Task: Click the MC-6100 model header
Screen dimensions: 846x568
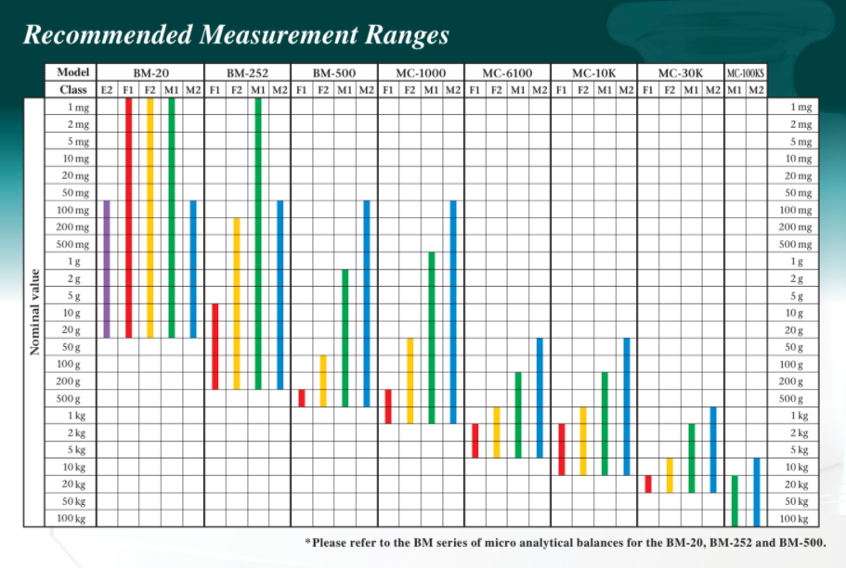Action: coord(507,72)
